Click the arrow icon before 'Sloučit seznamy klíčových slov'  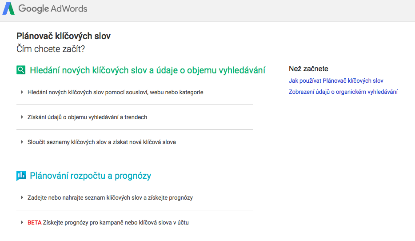click(x=22, y=142)
